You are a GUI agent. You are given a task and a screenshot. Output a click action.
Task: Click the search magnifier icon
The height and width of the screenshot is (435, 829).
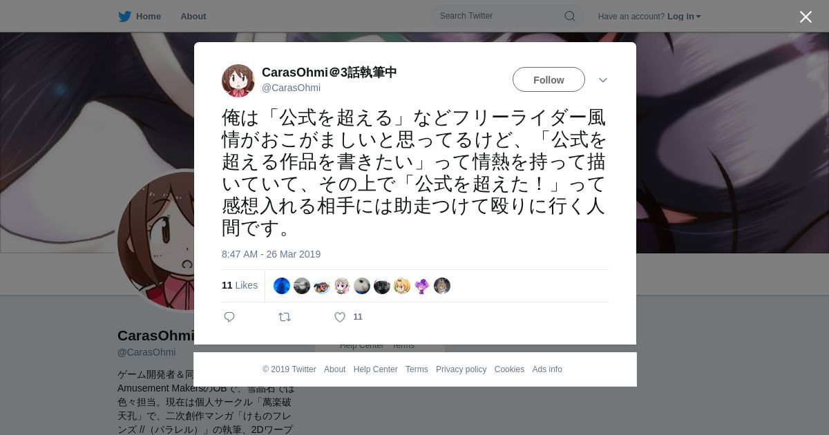[570, 16]
